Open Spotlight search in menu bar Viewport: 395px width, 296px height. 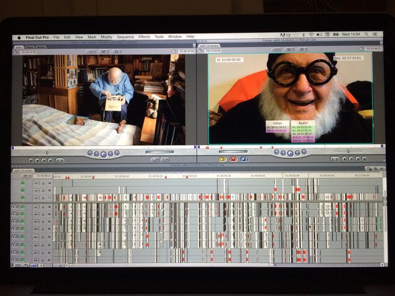tap(367, 34)
